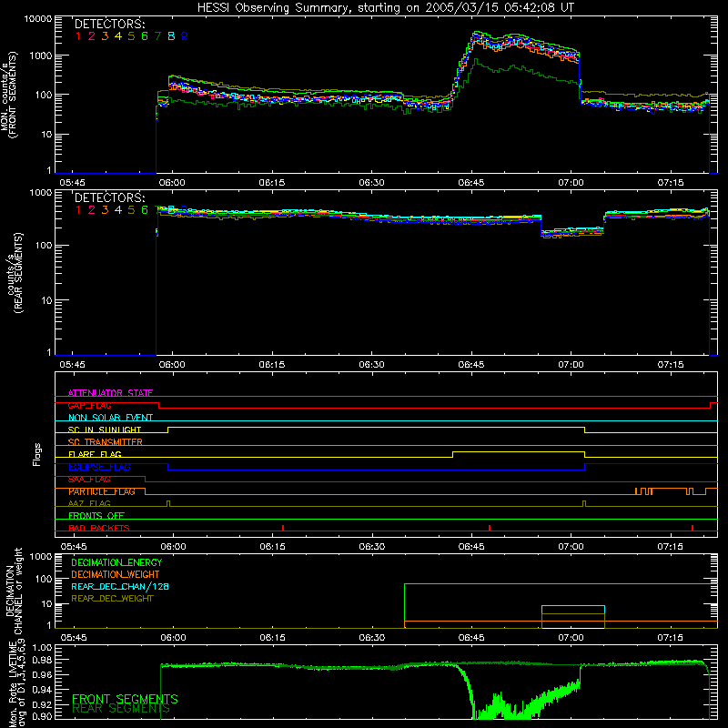Click the olive detector 5 label in the front segments panel
The width and height of the screenshot is (728, 728).
131,36
